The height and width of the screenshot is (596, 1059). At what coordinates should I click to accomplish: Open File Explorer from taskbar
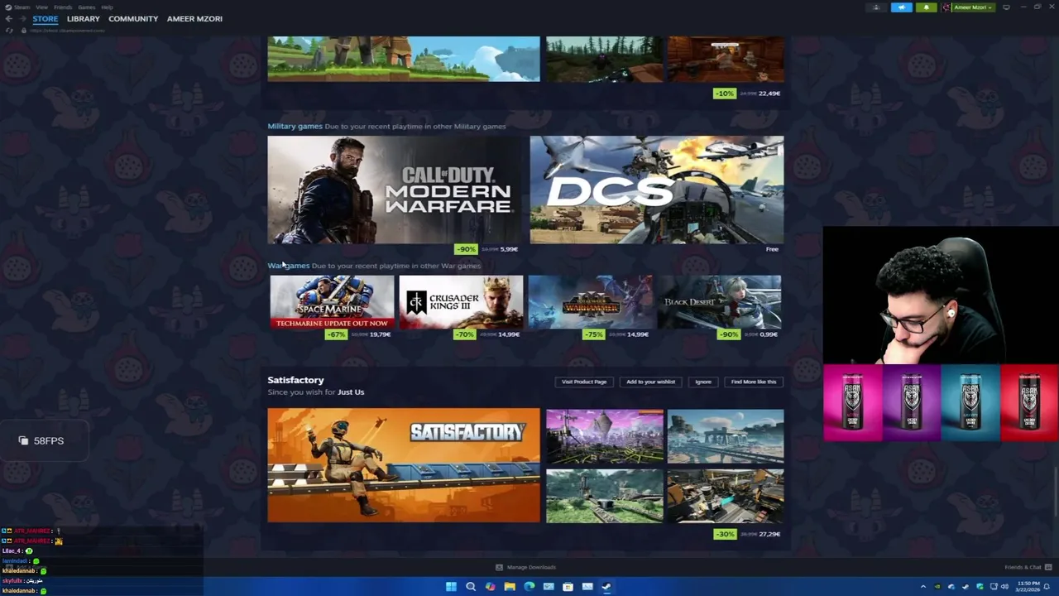(510, 587)
